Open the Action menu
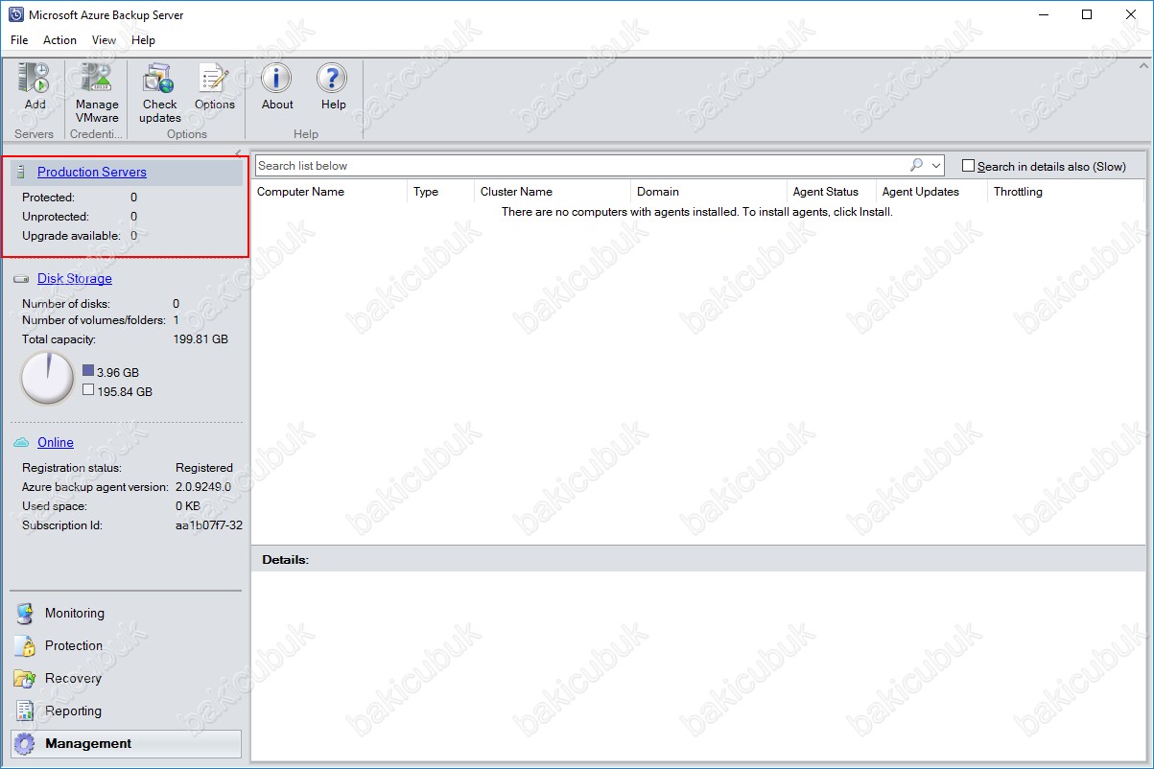Image resolution: width=1154 pixels, height=769 pixels. [x=59, y=40]
